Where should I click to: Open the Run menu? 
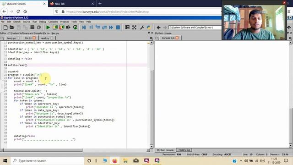pos(35,22)
